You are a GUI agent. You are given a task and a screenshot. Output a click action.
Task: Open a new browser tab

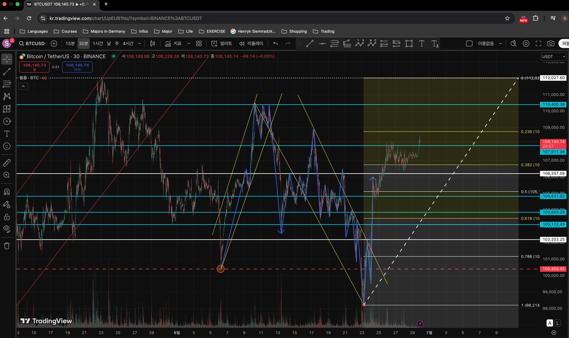(x=106, y=4)
